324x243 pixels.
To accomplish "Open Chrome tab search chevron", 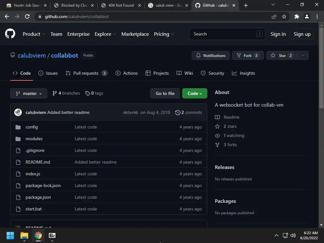I will 273,4.
